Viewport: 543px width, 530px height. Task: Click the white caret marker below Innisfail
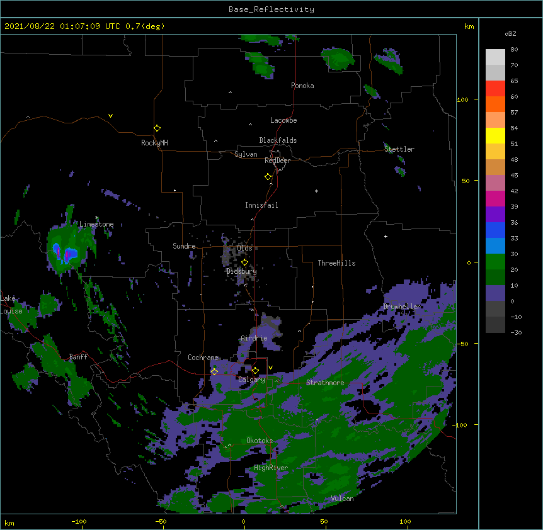pos(252,219)
